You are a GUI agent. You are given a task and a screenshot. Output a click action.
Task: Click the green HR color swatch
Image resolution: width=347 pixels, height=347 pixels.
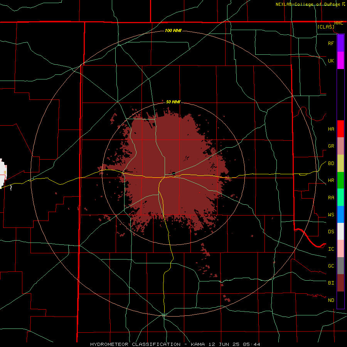point(340,180)
